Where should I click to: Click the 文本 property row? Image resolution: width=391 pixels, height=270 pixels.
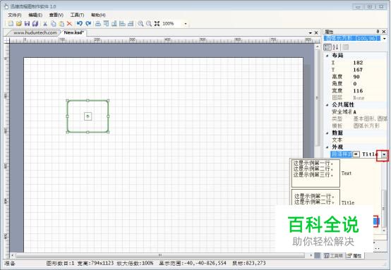coord(359,140)
